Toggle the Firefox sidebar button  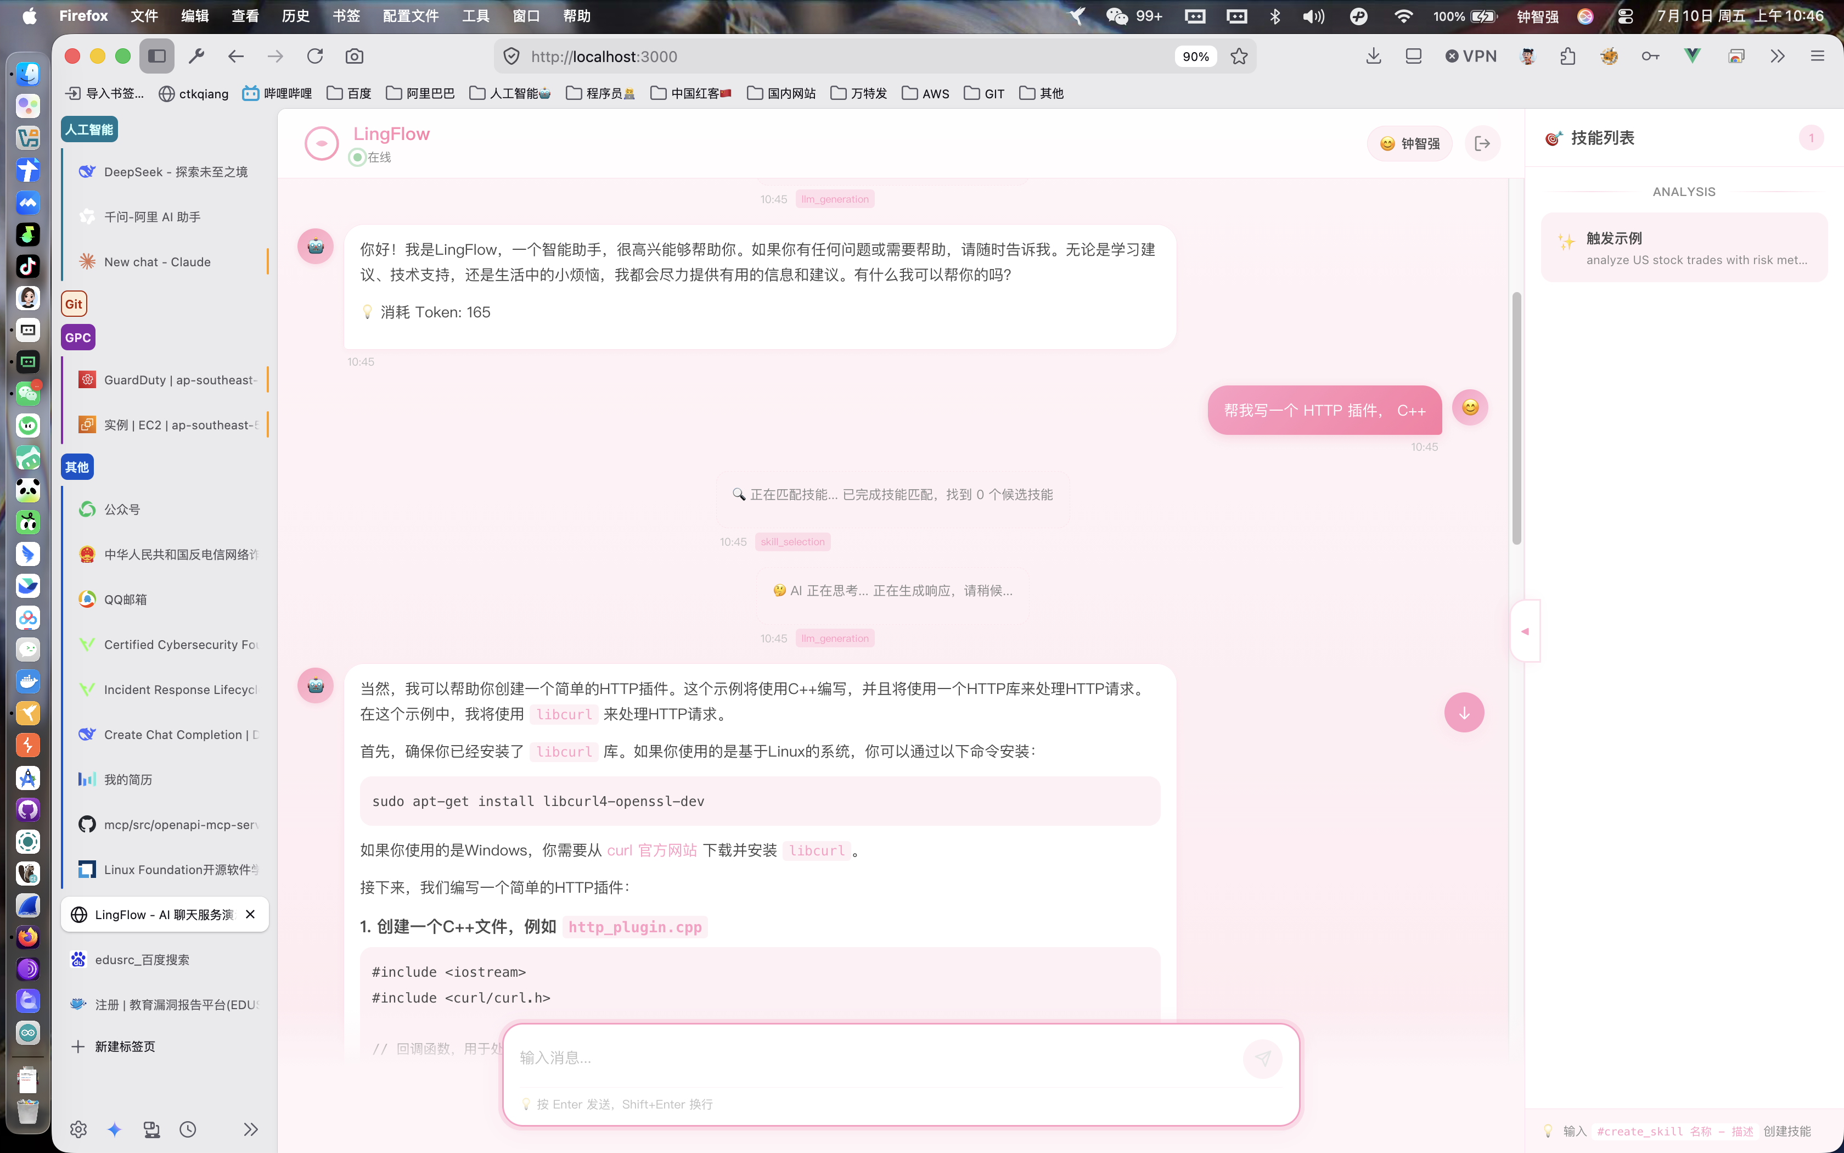157,57
